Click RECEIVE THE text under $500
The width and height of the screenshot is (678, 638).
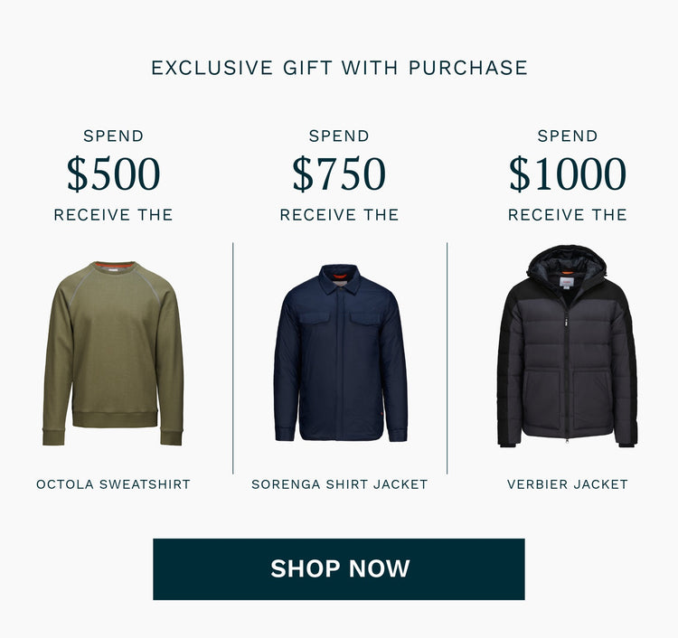113,215
